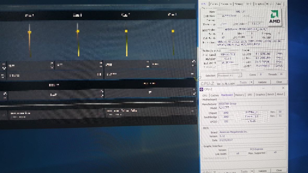Select the Graphics tab
The height and width of the screenshot is (173, 308).
260,95
